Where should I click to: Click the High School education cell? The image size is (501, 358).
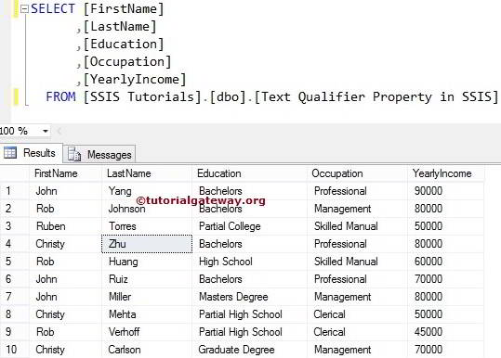click(x=249, y=262)
